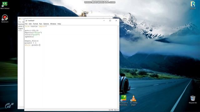
Task: Click the '>>>' prompt in the Shell window
Action: coord(20,30)
